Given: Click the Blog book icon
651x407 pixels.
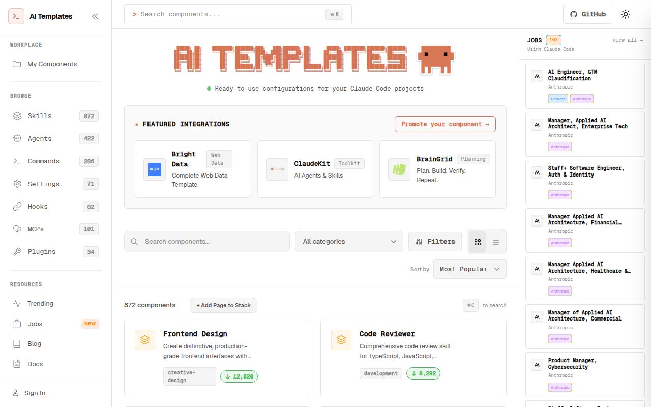Looking at the screenshot, I should point(17,344).
